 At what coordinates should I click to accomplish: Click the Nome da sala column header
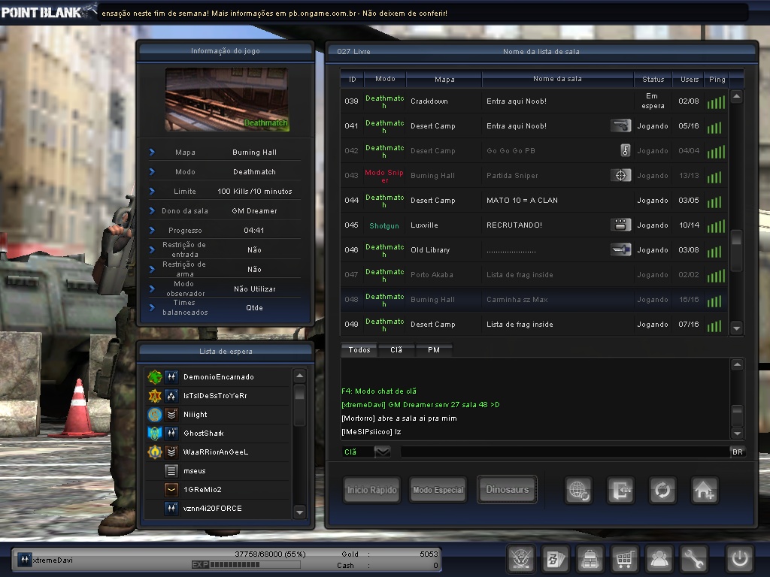tap(557, 79)
